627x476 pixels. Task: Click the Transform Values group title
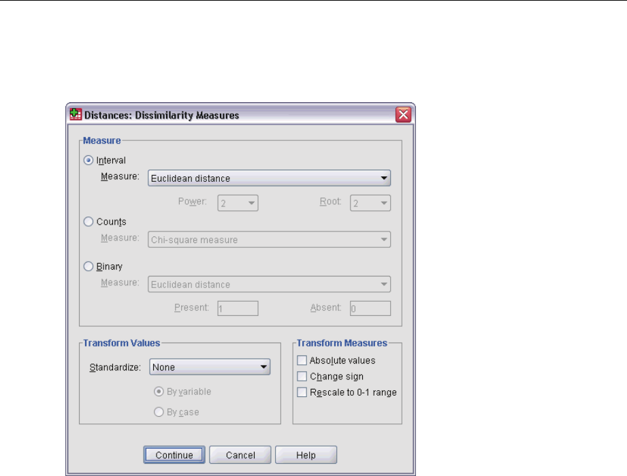[x=122, y=343]
